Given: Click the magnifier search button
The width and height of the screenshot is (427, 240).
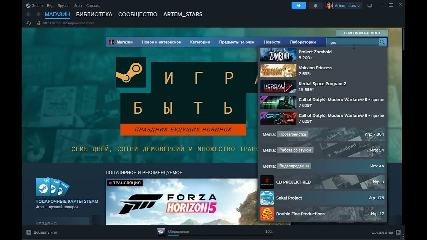Looking at the screenshot, I should tap(382, 42).
